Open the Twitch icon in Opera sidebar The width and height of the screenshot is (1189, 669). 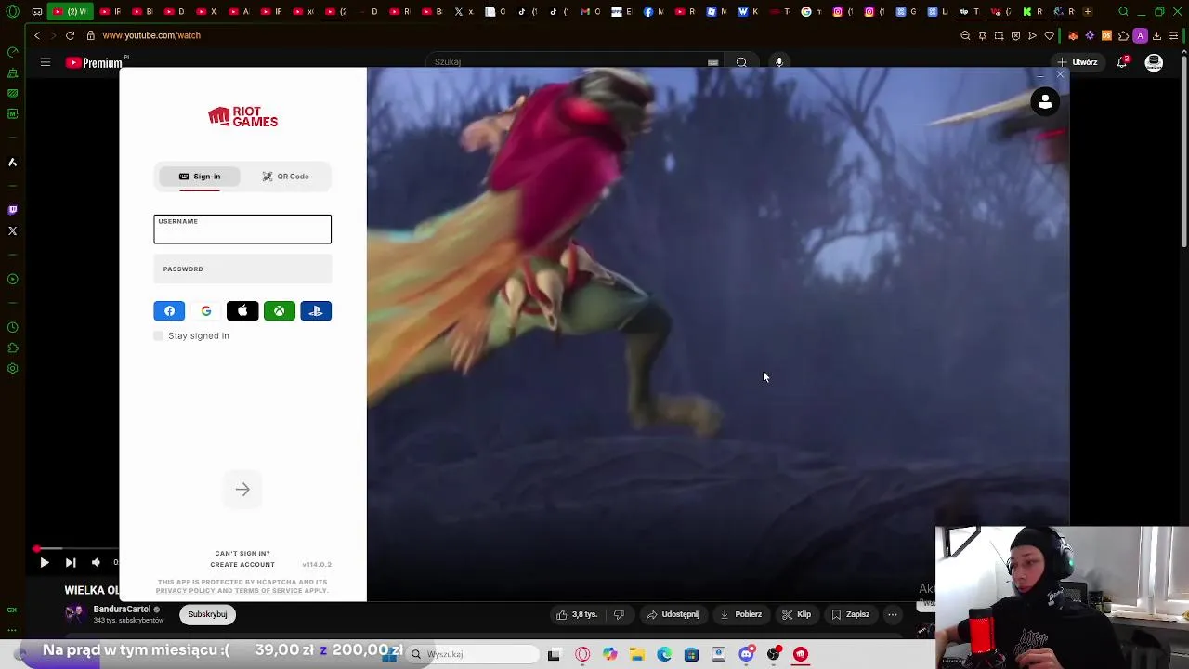click(12, 210)
